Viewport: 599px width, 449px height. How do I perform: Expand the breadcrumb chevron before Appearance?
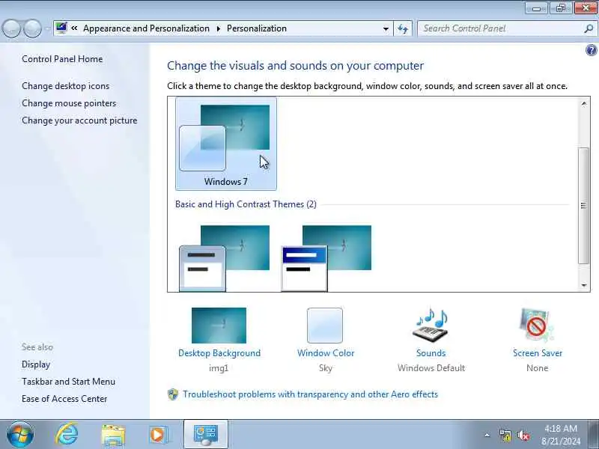point(74,28)
